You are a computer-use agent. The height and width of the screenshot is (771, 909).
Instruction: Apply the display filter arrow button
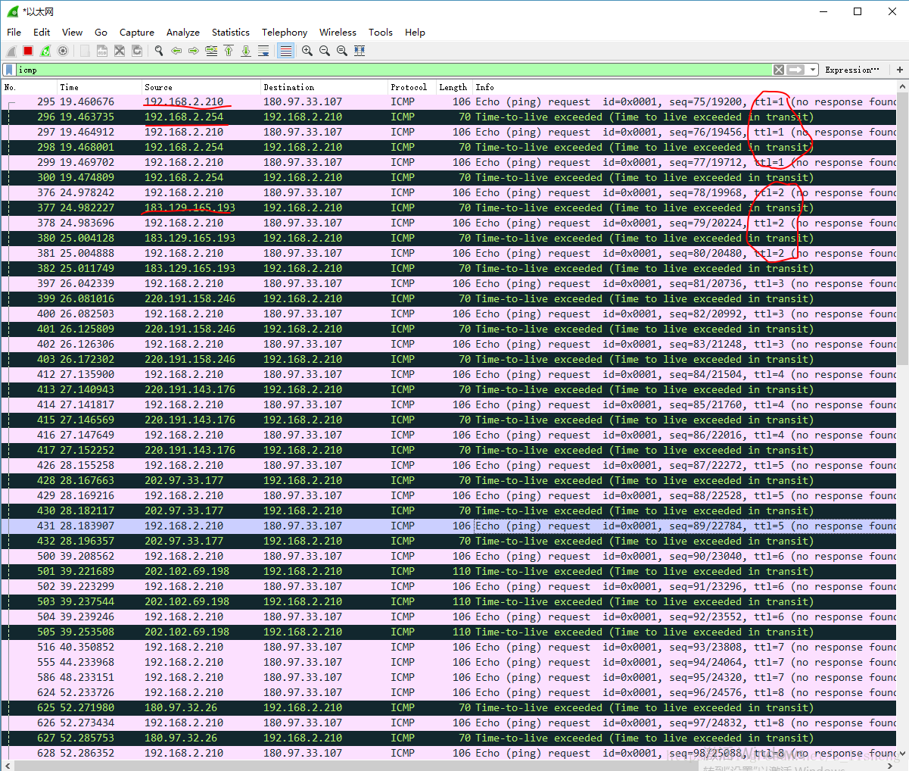(x=795, y=70)
